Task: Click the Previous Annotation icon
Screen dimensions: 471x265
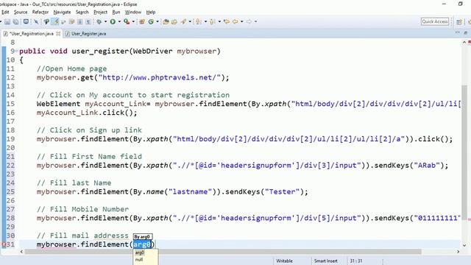Action: (x=212, y=21)
